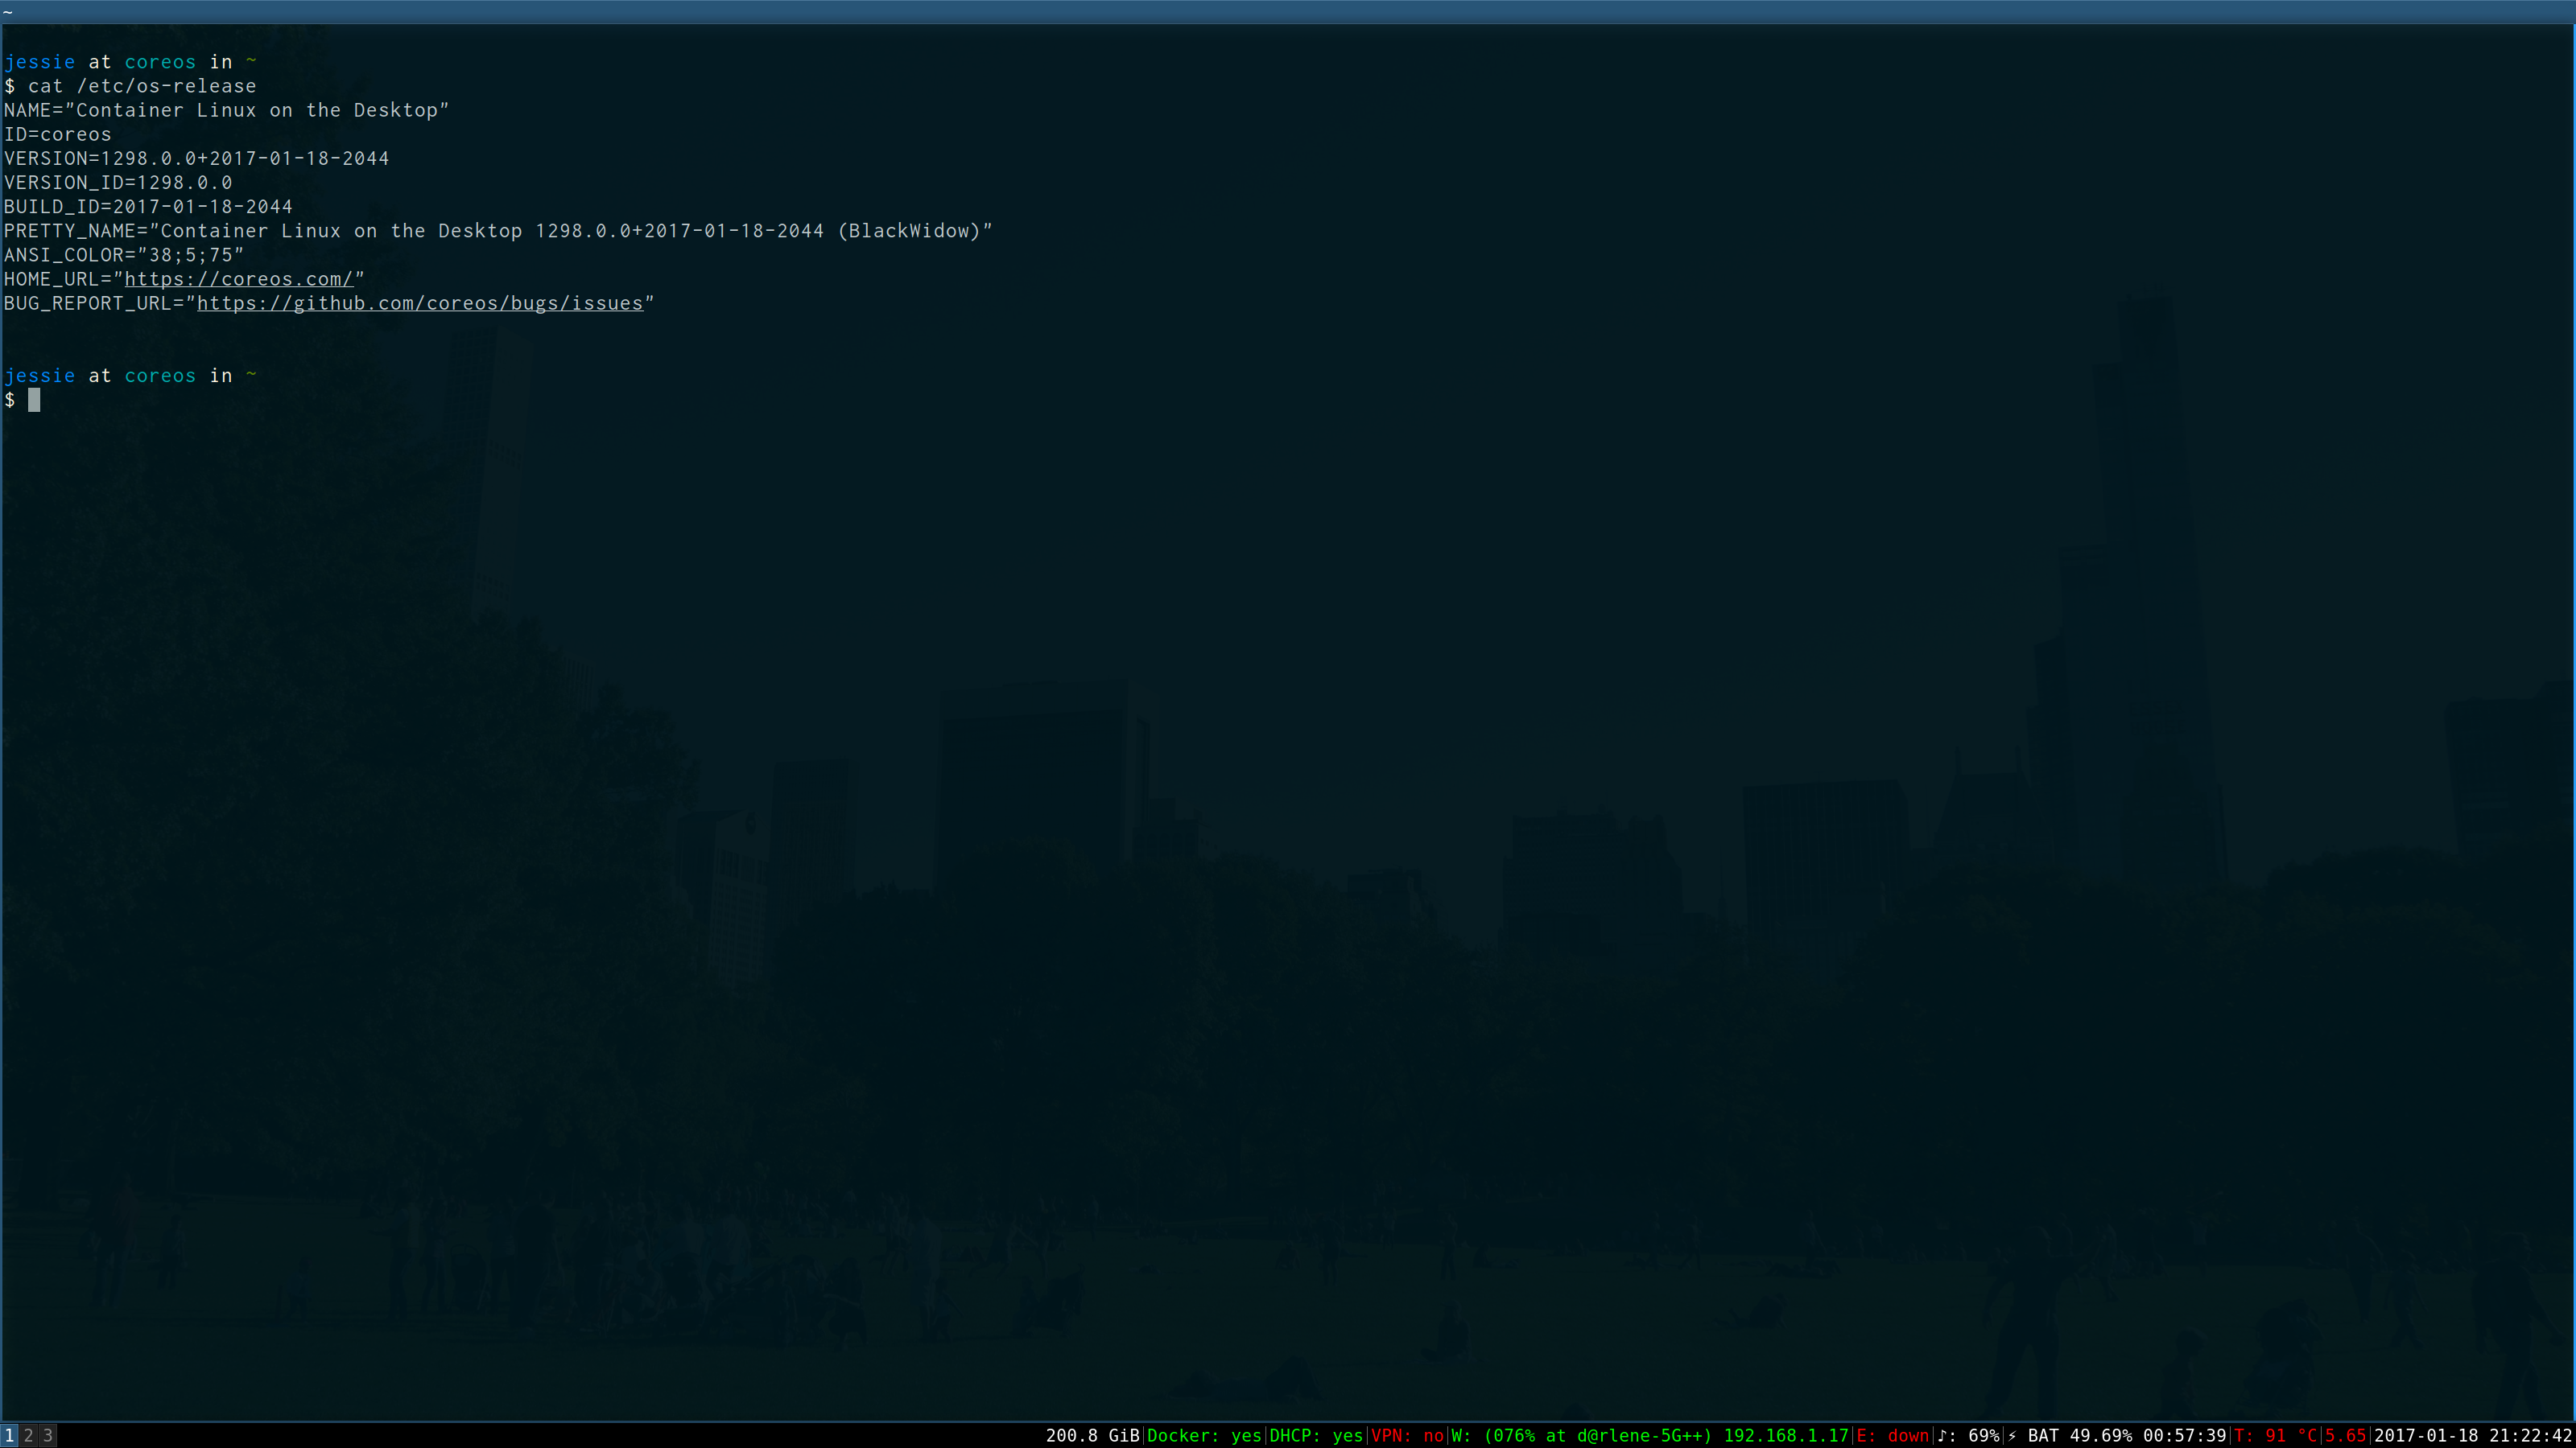2576x1448 pixels.
Task: Click the second 'jessie at coreos in ~' prompt line
Action: 130,376
